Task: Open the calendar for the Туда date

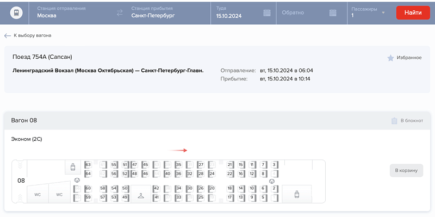Action: click(267, 13)
